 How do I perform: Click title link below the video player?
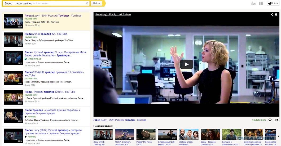pos(120,120)
